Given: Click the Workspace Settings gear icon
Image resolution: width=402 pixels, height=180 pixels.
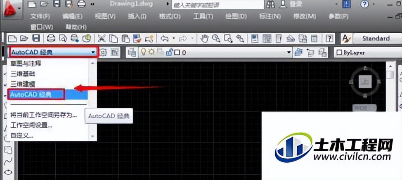Looking at the screenshot, I should tap(103, 53).
